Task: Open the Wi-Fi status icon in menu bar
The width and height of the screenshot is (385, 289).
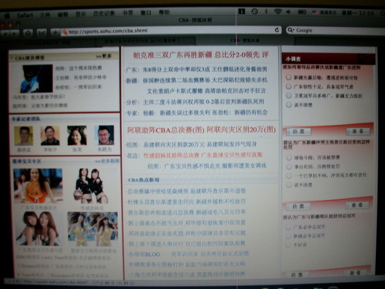Action: [278, 11]
